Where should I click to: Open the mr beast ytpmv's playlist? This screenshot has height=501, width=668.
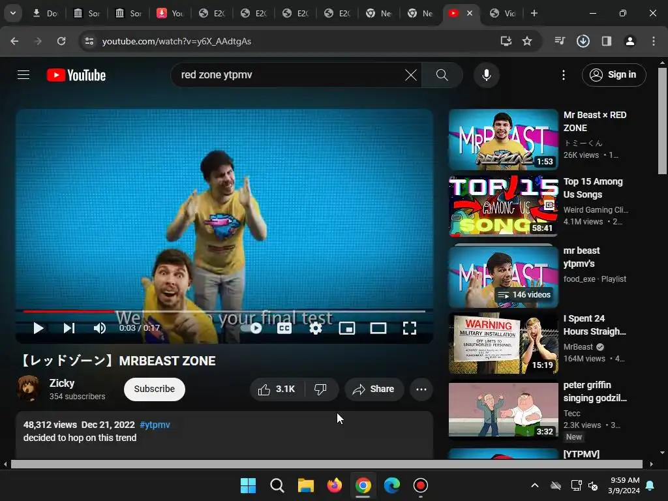coord(503,277)
